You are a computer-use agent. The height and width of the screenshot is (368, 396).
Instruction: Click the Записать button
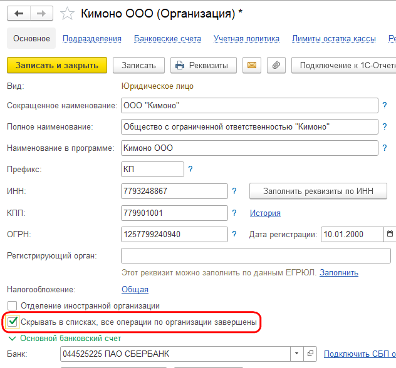(x=138, y=65)
